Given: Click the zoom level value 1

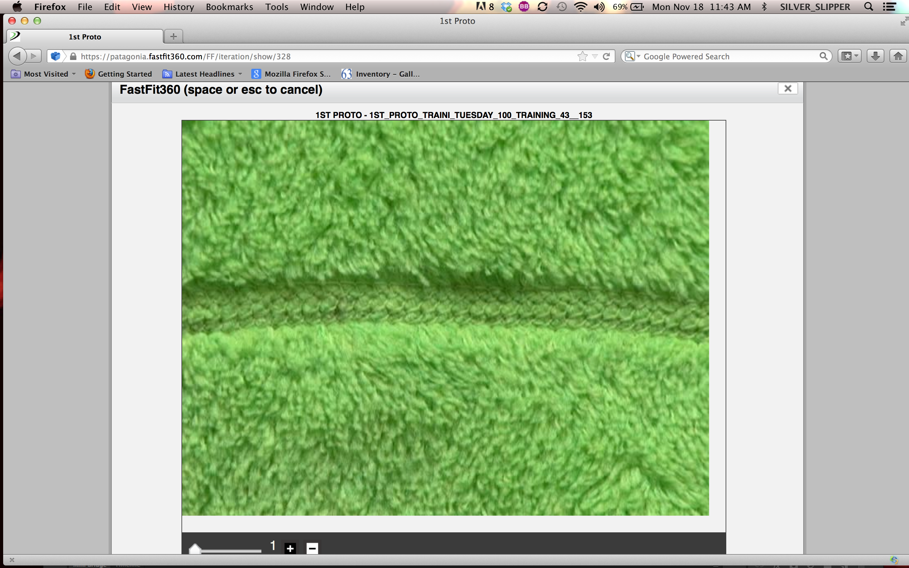Looking at the screenshot, I should click(x=273, y=546).
